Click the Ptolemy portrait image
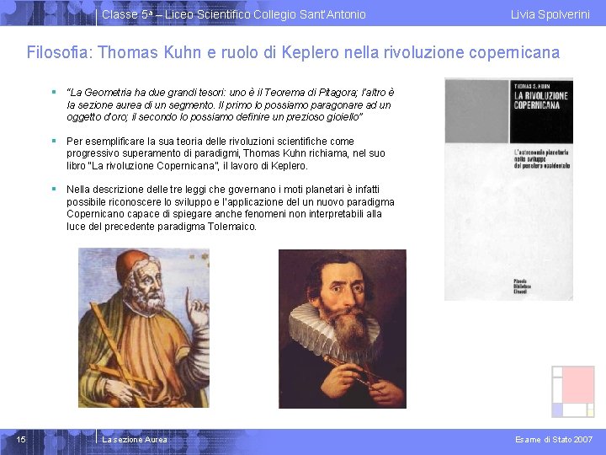606x455 pixels. [x=144, y=328]
